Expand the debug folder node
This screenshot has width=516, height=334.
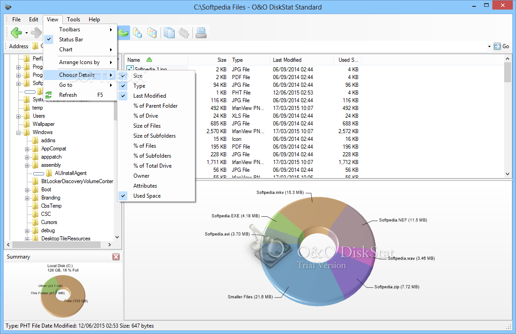[x=27, y=231]
